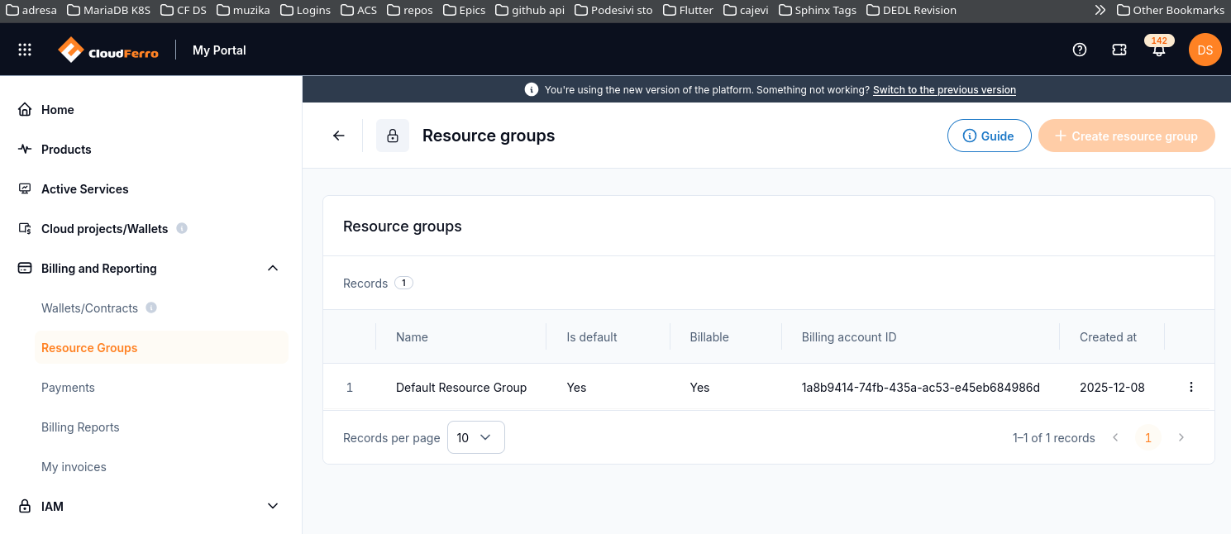This screenshot has width=1231, height=534.
Task: Sort by the Created at column header
Action: point(1108,336)
